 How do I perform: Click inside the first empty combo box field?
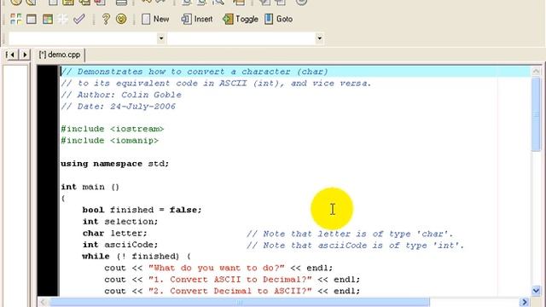pos(83,38)
